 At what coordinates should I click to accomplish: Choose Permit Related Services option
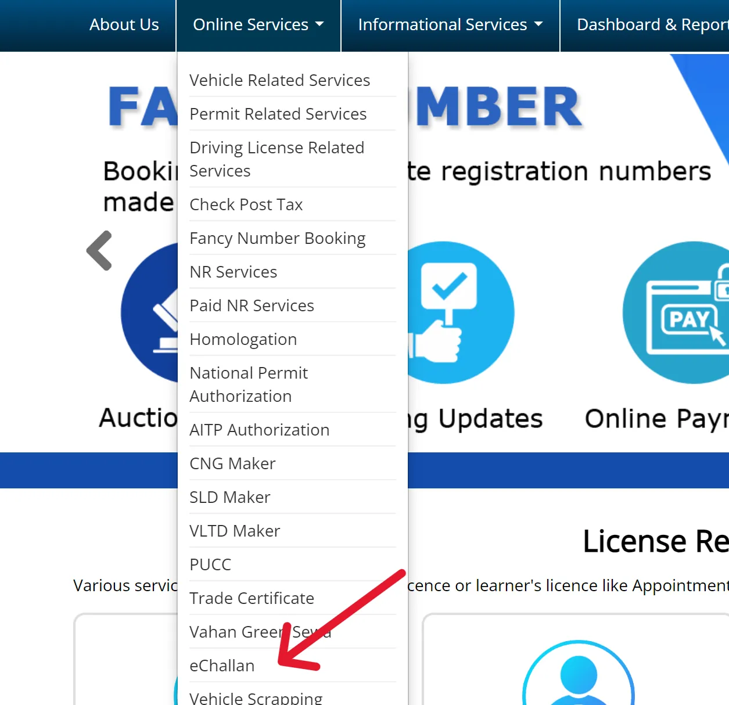coord(278,114)
